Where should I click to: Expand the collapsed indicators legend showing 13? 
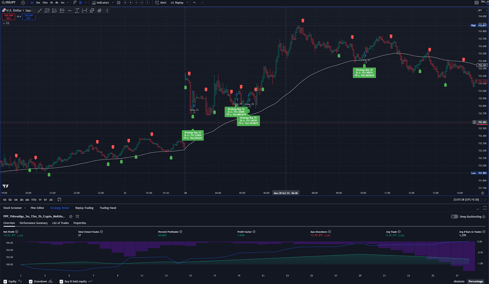pos(6,23)
